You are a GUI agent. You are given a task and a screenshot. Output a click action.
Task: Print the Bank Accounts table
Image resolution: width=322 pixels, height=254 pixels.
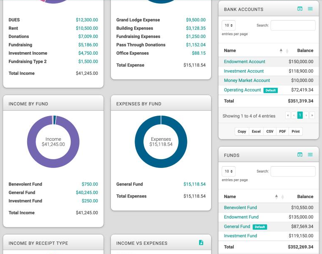pyautogui.click(x=296, y=132)
